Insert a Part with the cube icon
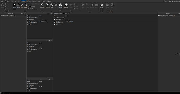This screenshot has width=180, height=94. [52, 5]
